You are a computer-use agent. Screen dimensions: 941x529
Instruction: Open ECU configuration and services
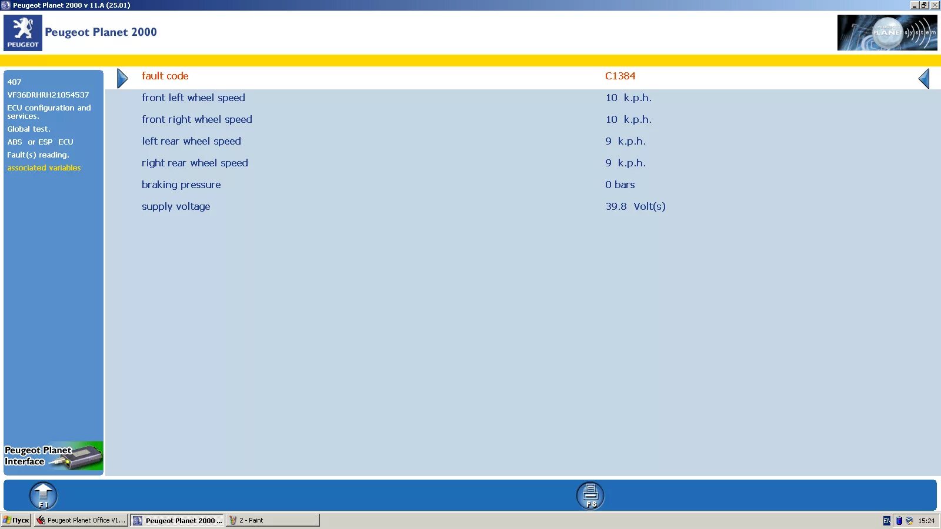(x=49, y=112)
